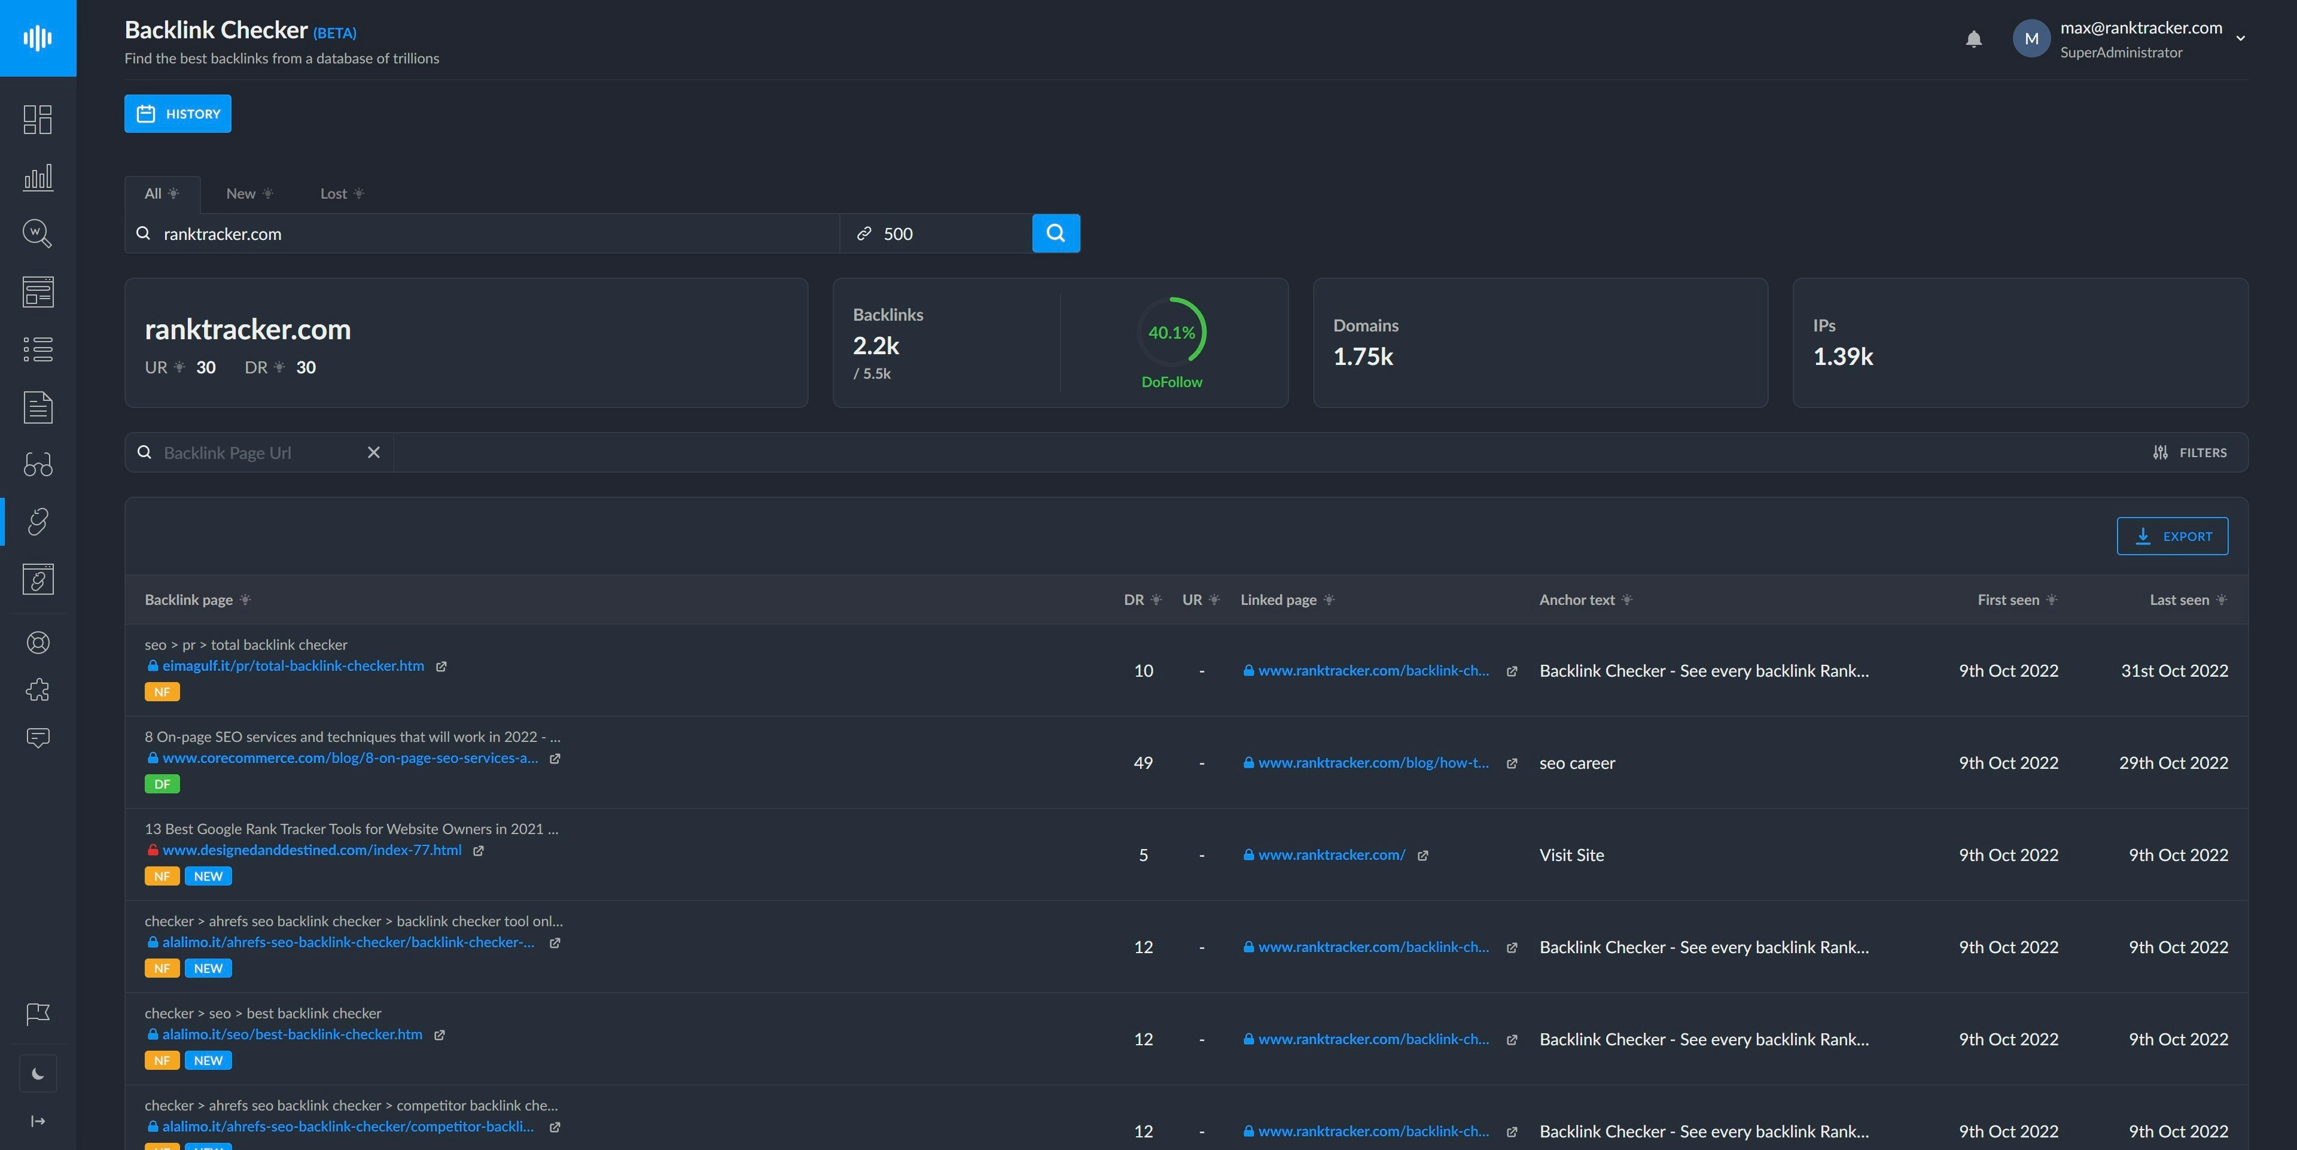Open notifications with the bell icon

(1973, 38)
